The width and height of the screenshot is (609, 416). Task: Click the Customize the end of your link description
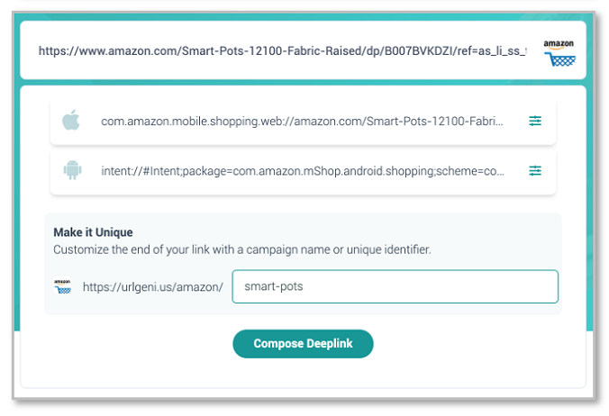(242, 249)
